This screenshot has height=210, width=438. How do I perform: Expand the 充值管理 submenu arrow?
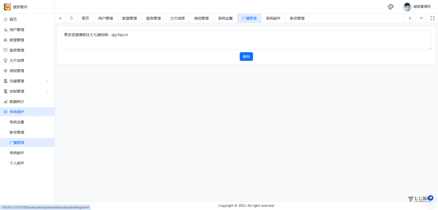[x=47, y=81]
